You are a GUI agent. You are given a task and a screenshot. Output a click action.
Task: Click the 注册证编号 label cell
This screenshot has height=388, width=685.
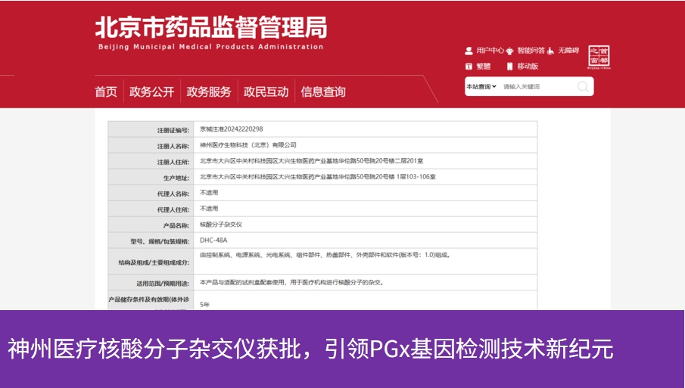tap(151, 129)
